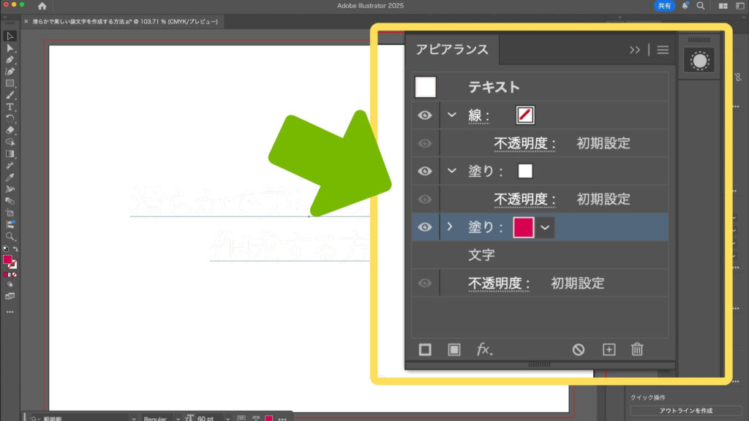Viewport: 749px width, 421px height.
Task: Click the clear appearance icon
Action: (579, 349)
